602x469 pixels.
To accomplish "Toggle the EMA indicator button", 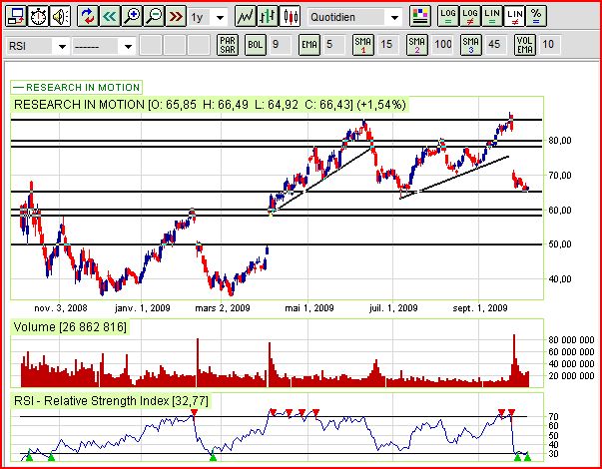I will pyautogui.click(x=309, y=45).
